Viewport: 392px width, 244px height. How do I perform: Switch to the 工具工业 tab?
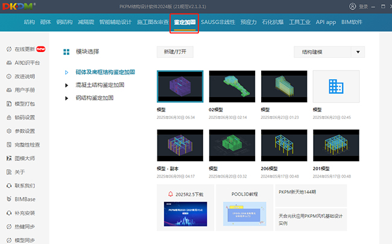click(x=300, y=22)
